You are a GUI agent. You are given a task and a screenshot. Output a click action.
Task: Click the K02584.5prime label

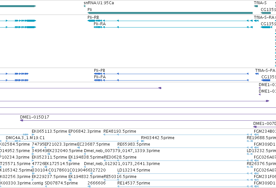(x=15, y=144)
